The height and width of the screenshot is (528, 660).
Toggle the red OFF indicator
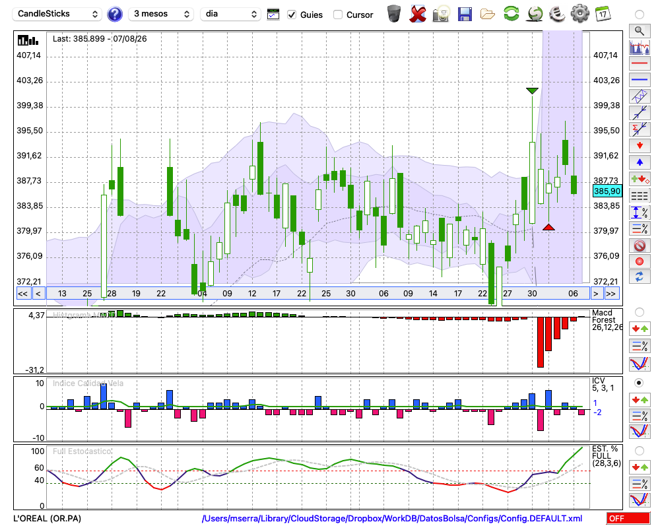click(628, 518)
